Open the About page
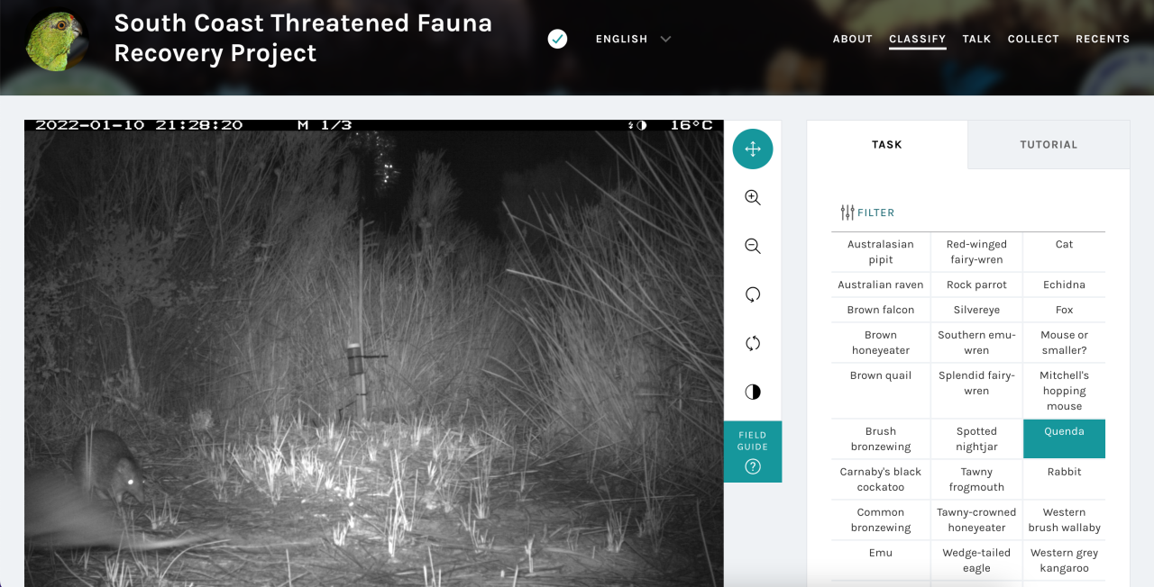Image resolution: width=1154 pixels, height=587 pixels. click(x=853, y=39)
